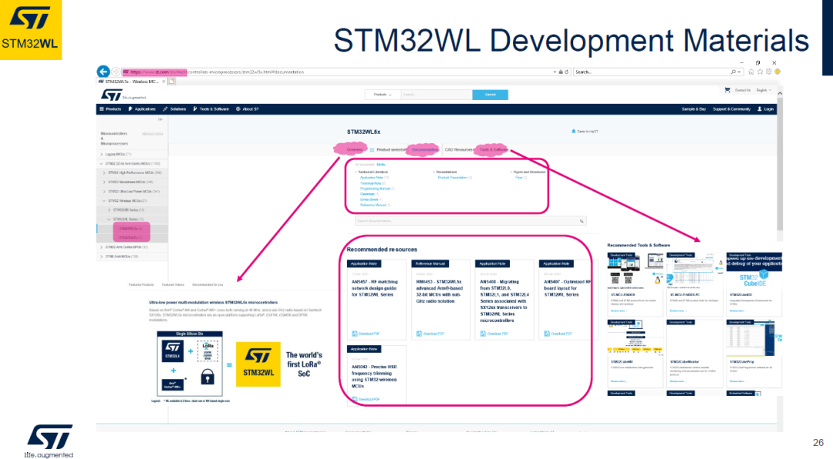Expand STM32 High Performance MCUs
833x459 pixels.
pyautogui.click(x=104, y=173)
